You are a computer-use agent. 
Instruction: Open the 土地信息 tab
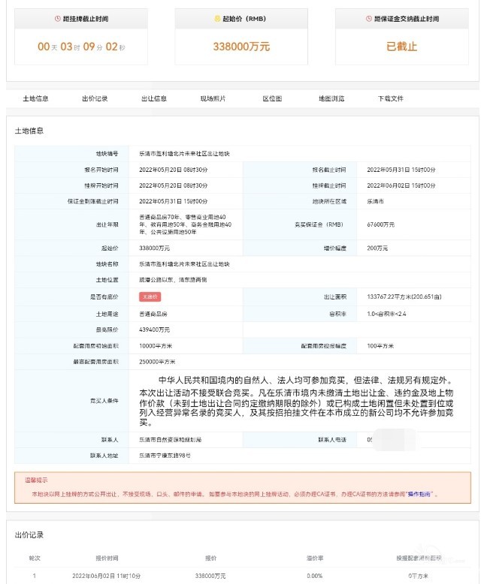click(x=35, y=98)
